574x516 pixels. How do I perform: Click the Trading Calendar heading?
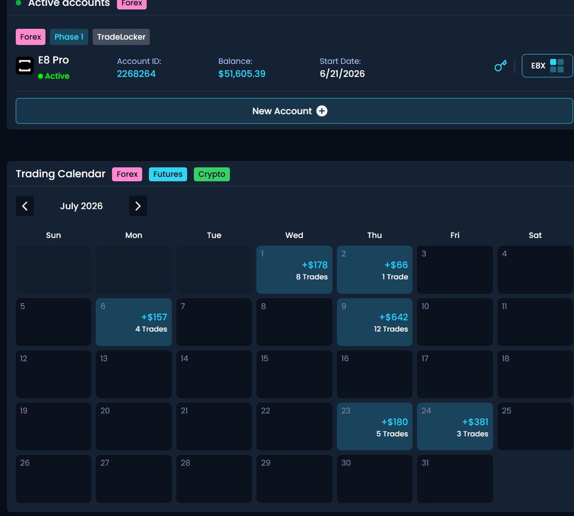[x=61, y=174]
